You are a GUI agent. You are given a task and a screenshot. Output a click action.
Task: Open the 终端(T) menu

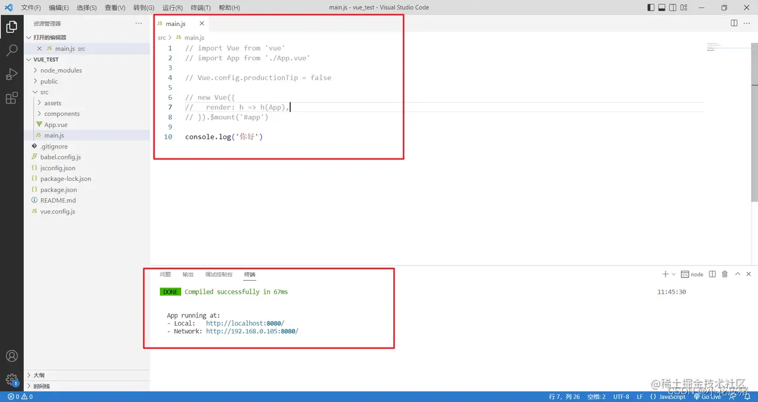click(x=201, y=8)
